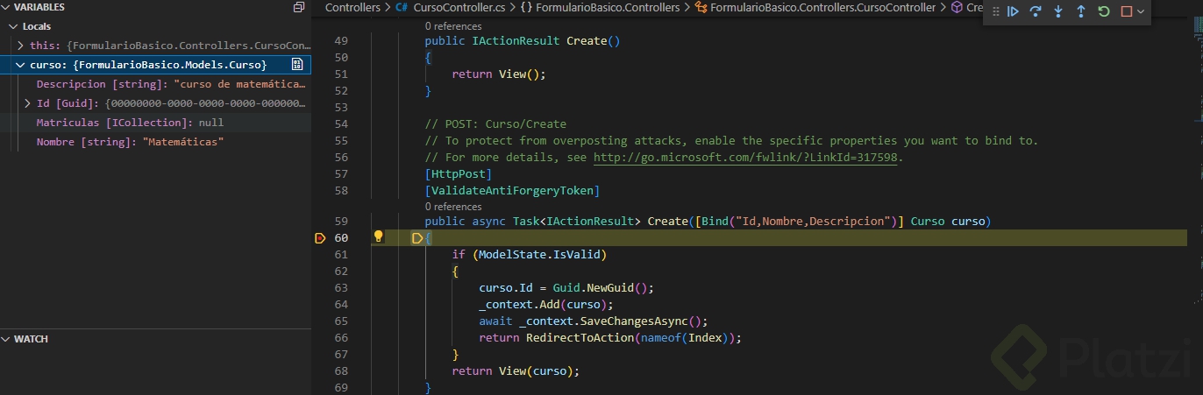
Task: Click the Continue debugging button
Action: coord(1013,11)
